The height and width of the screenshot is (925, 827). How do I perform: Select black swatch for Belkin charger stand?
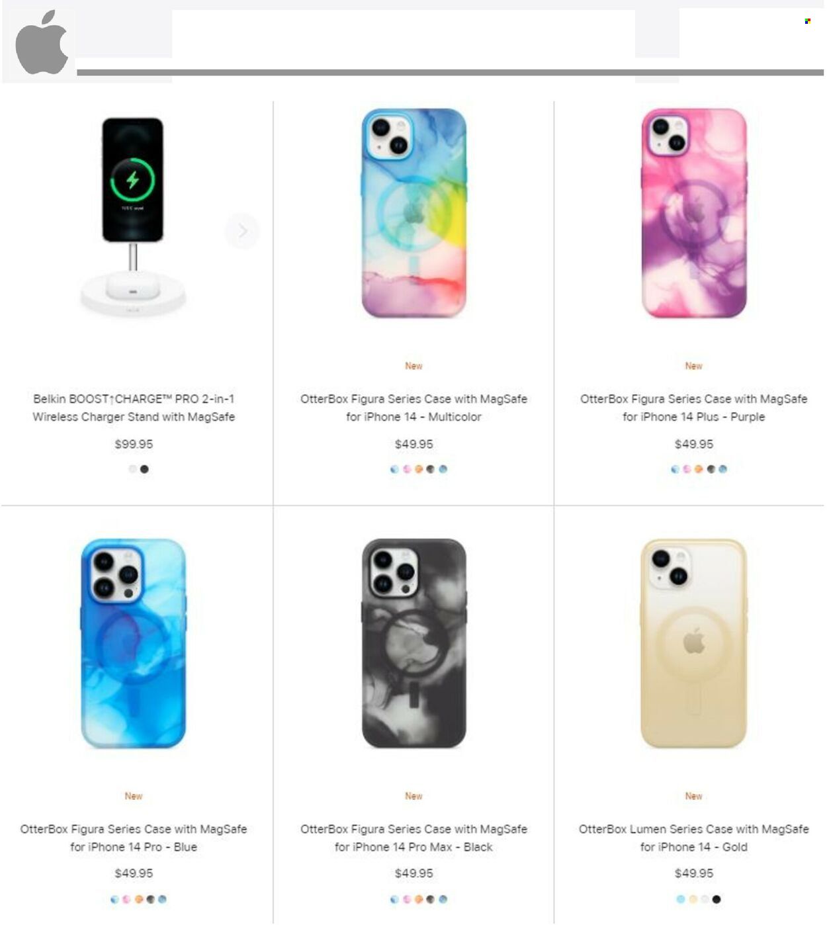coord(144,469)
